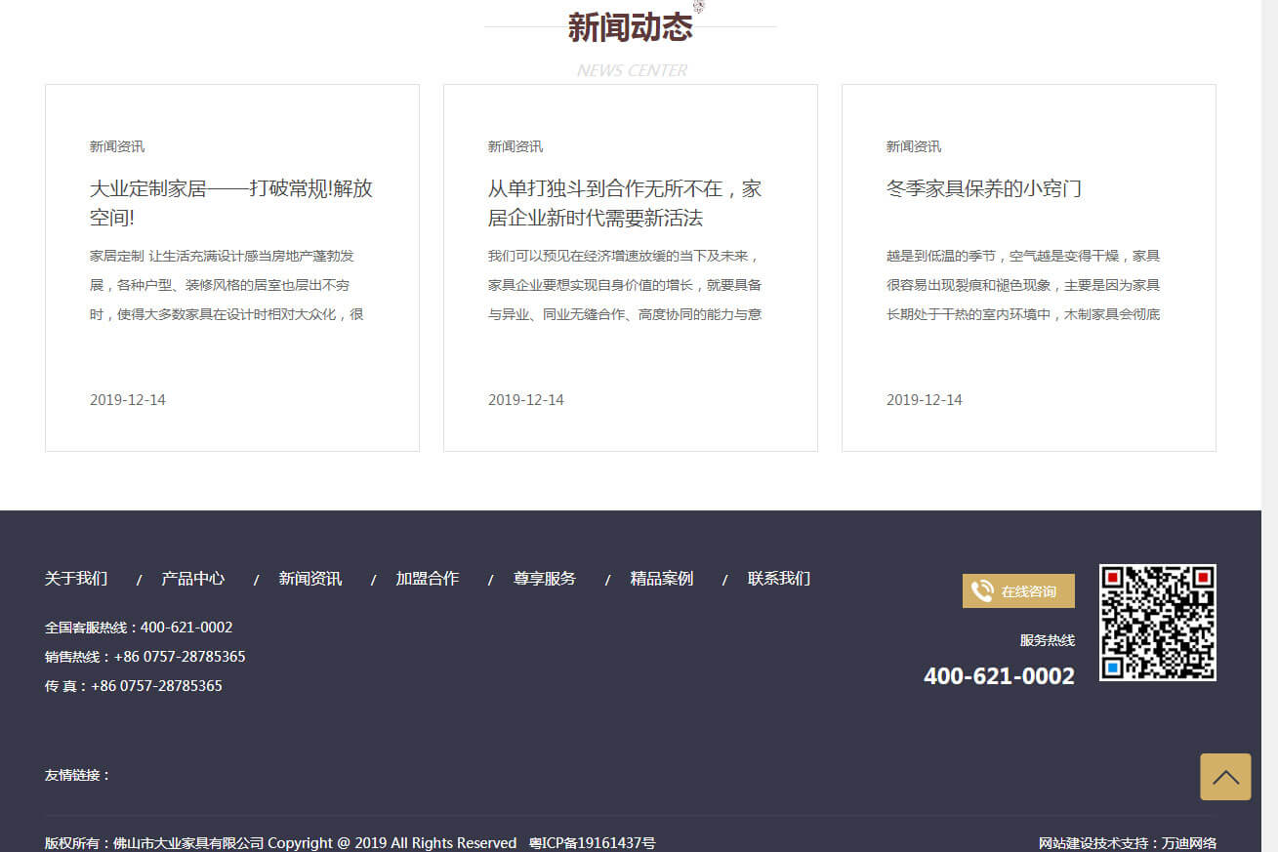Open article 从单打独斗到合作无所不在

click(625, 202)
